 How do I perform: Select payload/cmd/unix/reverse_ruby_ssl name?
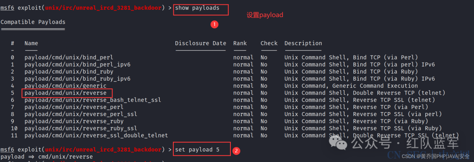pyautogui.click(x=81, y=128)
